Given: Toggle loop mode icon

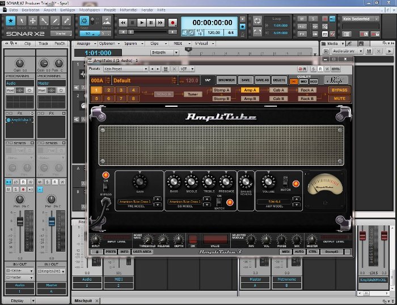Looking at the screenshot, I should click(x=257, y=21).
